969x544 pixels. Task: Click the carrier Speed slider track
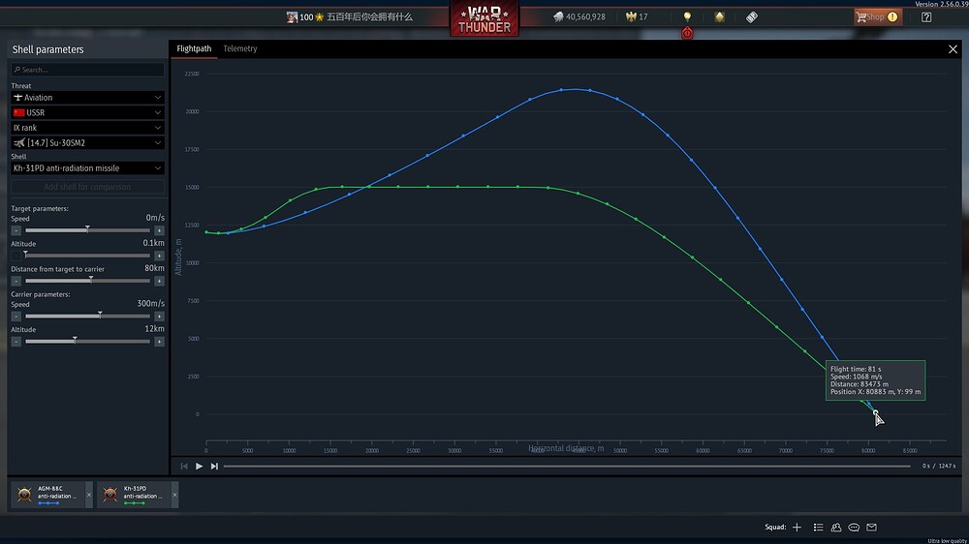coord(87,317)
